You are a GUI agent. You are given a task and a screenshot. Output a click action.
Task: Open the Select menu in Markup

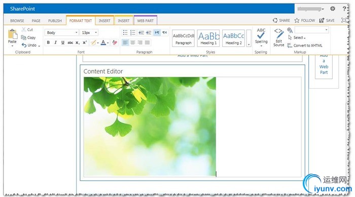click(297, 37)
